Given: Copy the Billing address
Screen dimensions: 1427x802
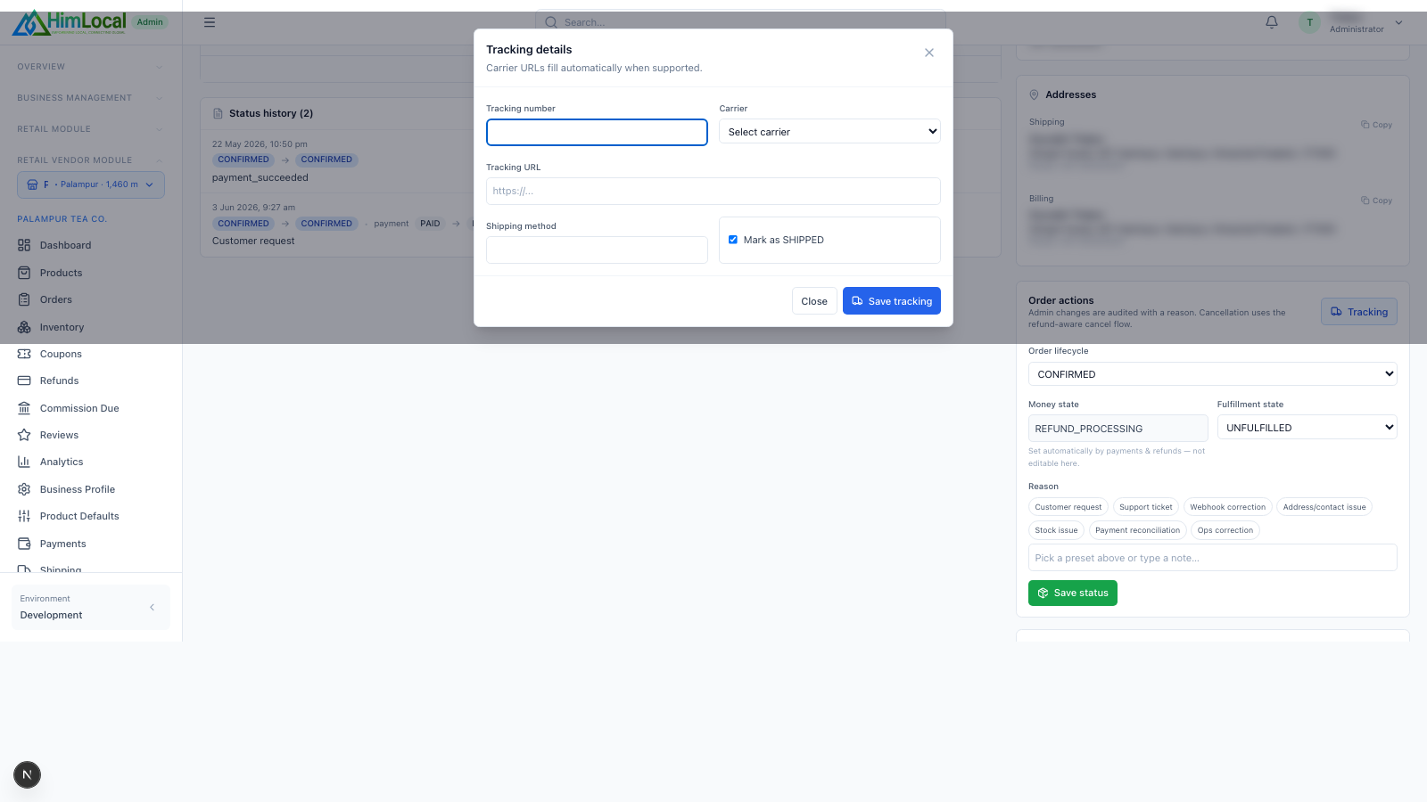Looking at the screenshot, I should 1377,200.
